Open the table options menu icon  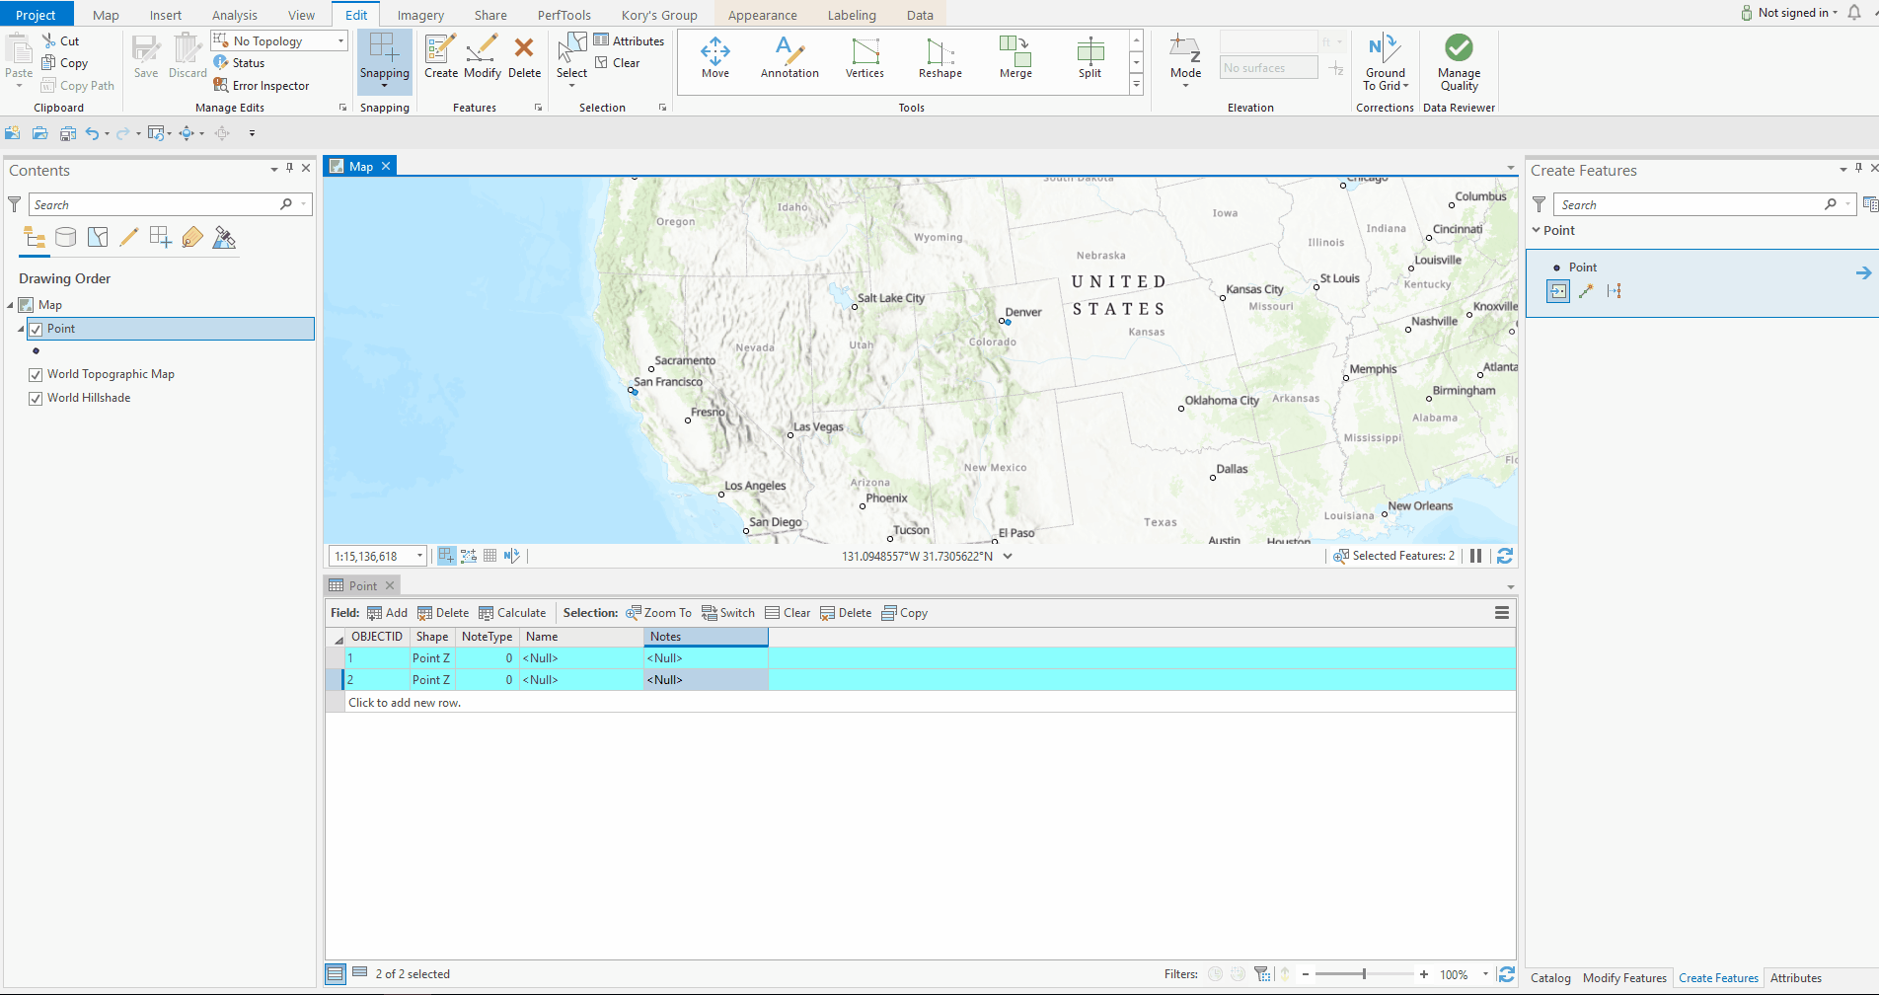pyautogui.click(x=1502, y=613)
